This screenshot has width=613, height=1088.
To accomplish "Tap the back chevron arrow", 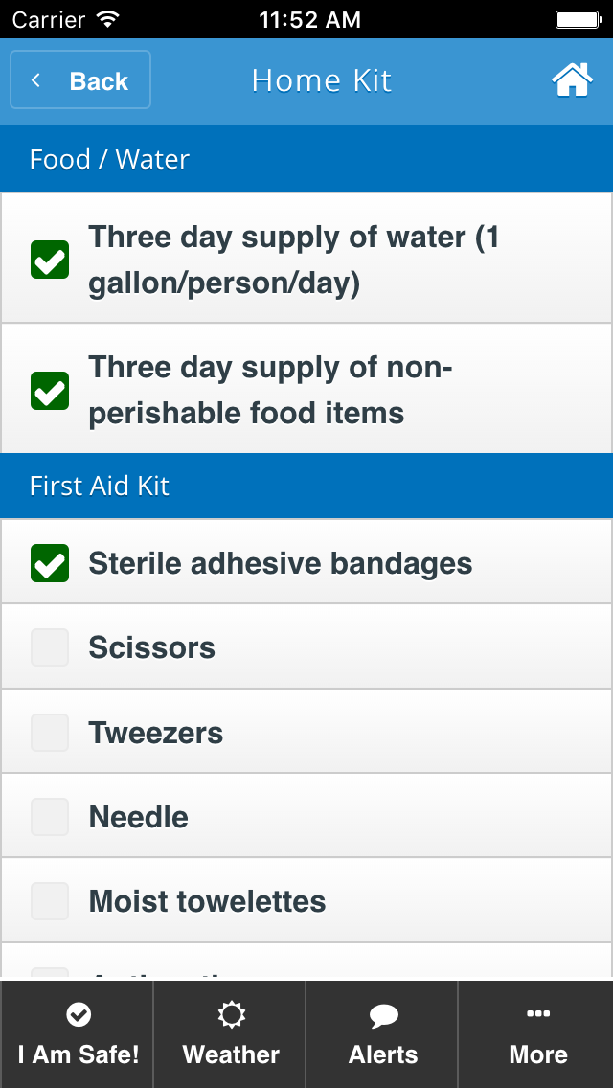I will click(x=36, y=80).
